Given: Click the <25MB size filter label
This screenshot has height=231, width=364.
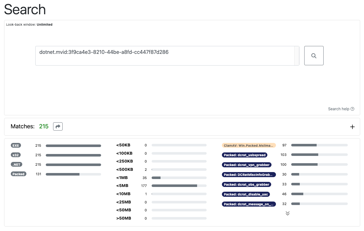Looking at the screenshot, I should coord(124,202).
